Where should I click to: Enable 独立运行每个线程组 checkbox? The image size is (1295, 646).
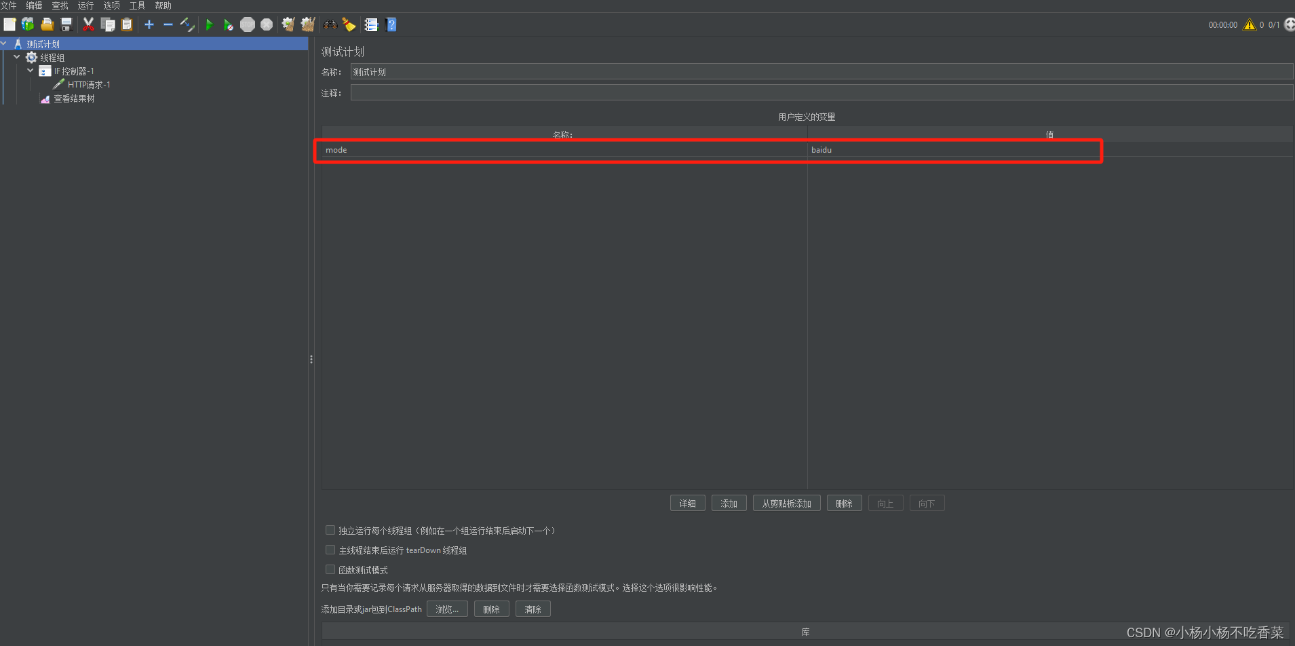(330, 530)
